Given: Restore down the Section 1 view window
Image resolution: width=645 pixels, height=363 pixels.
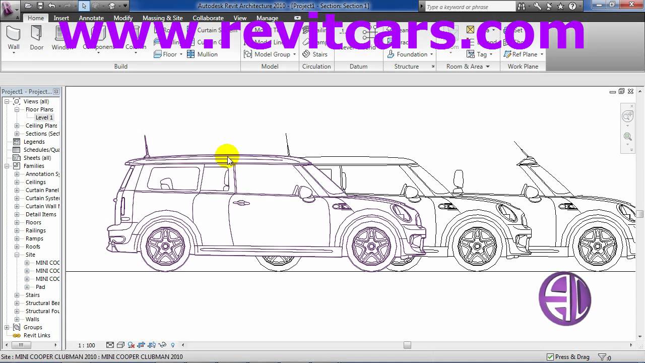Looking at the screenshot, I should click(621, 91).
